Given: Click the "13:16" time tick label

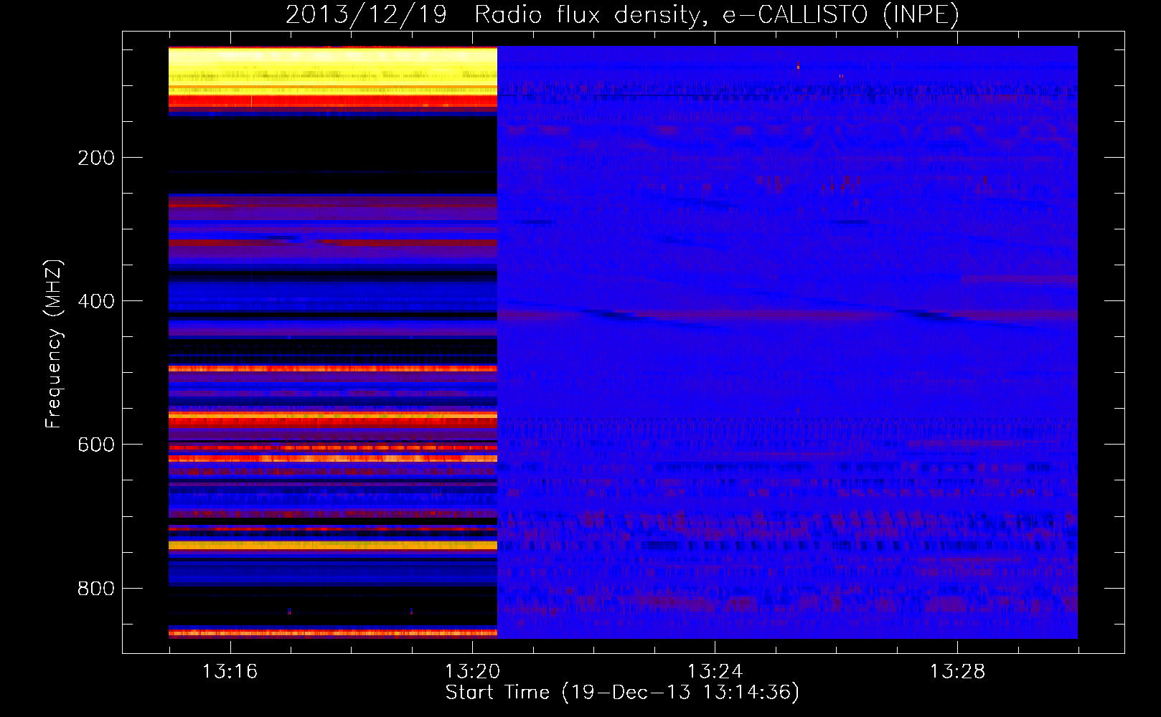Looking at the screenshot, I should coord(230,671).
